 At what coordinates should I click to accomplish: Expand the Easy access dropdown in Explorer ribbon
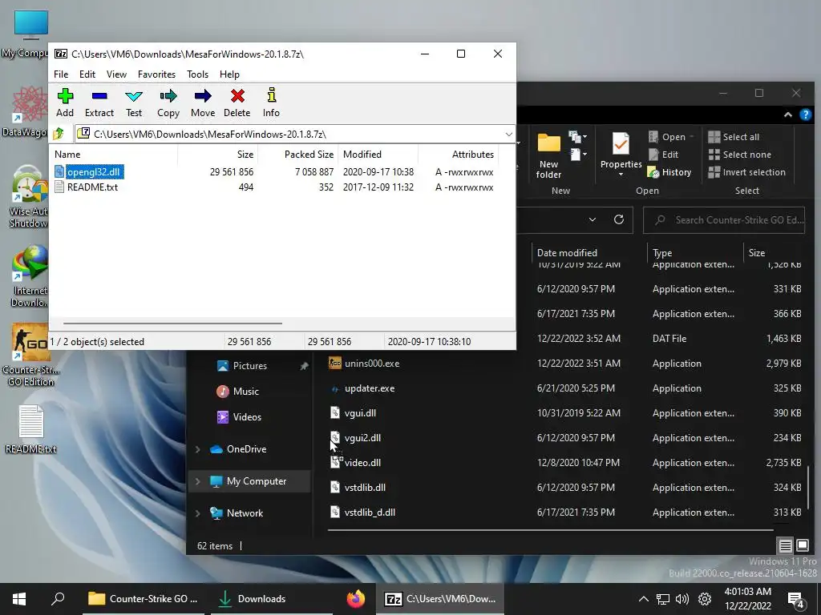coord(578,155)
